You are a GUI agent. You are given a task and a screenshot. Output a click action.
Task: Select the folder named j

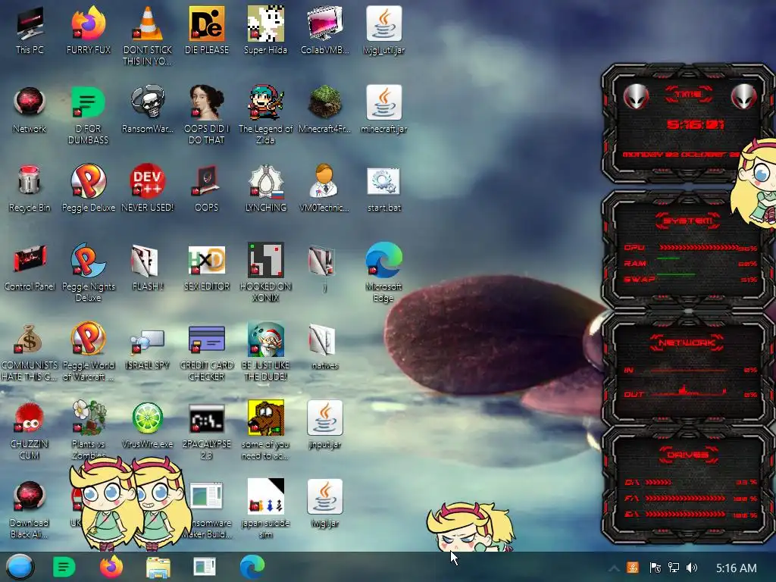[324, 268]
